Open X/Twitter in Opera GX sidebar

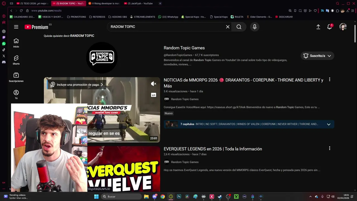[x=4, y=56]
